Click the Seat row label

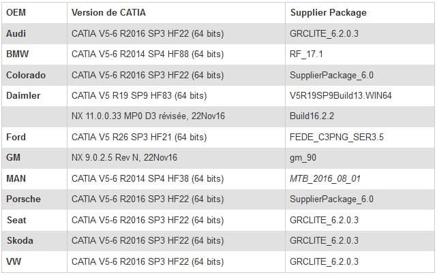[x=16, y=220]
